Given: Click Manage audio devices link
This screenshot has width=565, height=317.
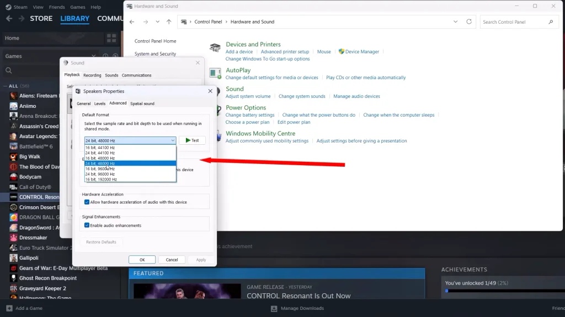Looking at the screenshot, I should pos(356,96).
